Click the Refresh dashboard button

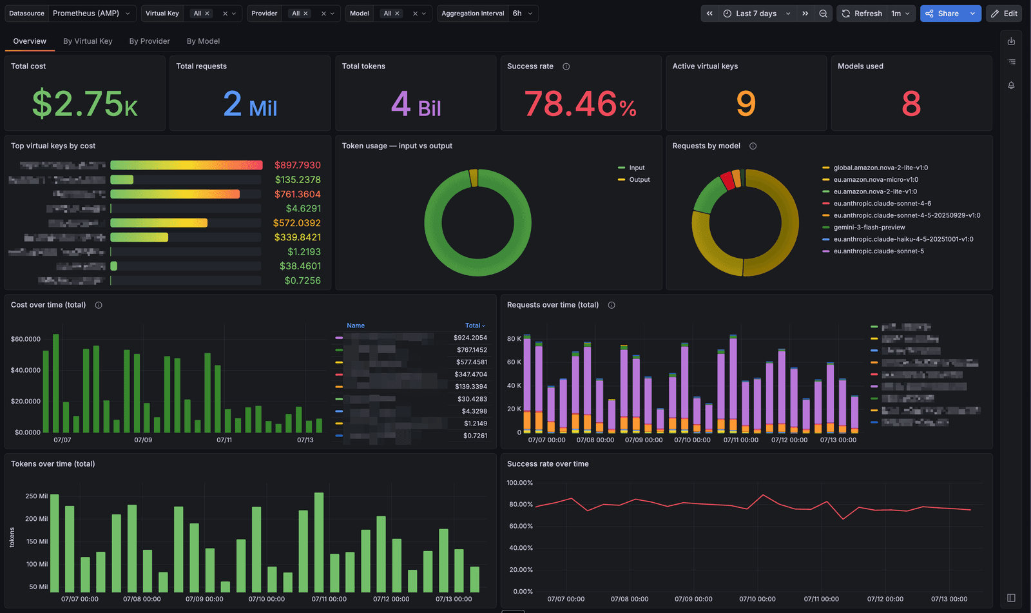862,14
